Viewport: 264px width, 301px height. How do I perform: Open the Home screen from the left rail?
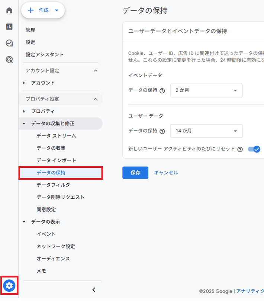[x=9, y=10]
